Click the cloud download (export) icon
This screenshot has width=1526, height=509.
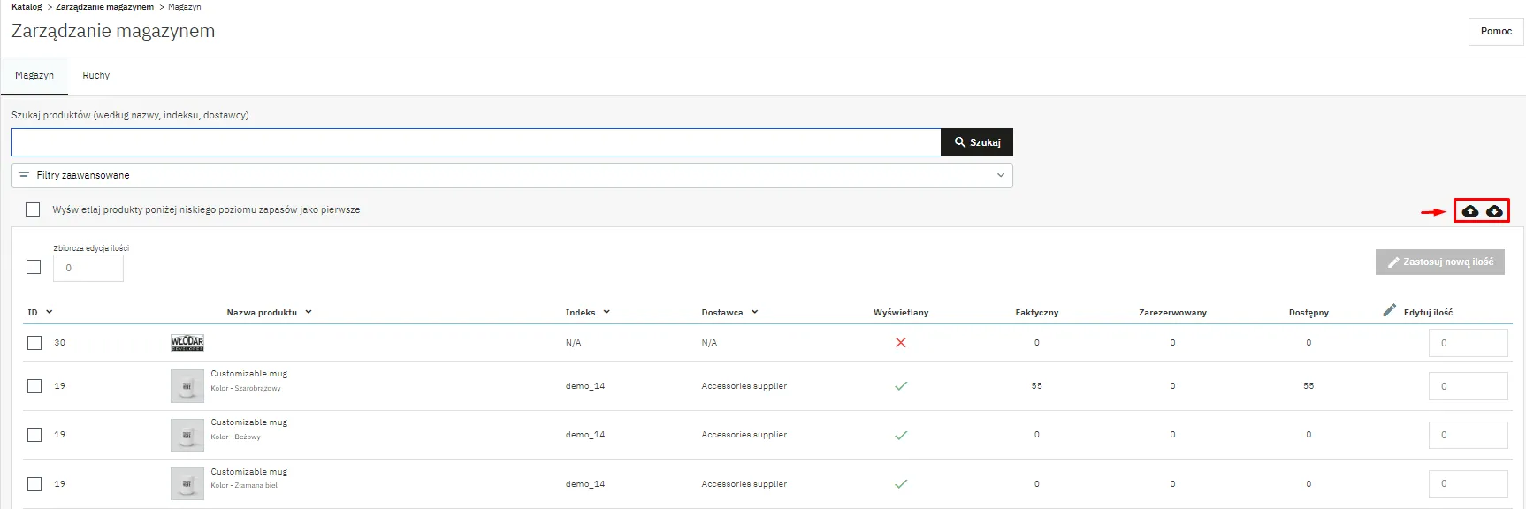[1494, 211]
